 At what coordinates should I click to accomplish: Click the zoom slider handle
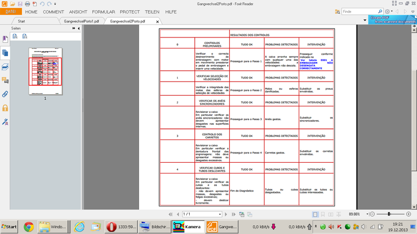pos(389,214)
